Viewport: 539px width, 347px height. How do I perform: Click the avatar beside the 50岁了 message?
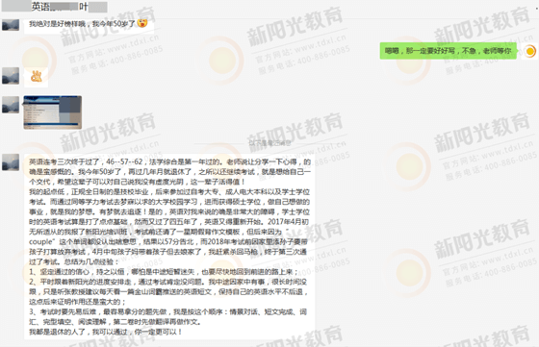click(11, 25)
